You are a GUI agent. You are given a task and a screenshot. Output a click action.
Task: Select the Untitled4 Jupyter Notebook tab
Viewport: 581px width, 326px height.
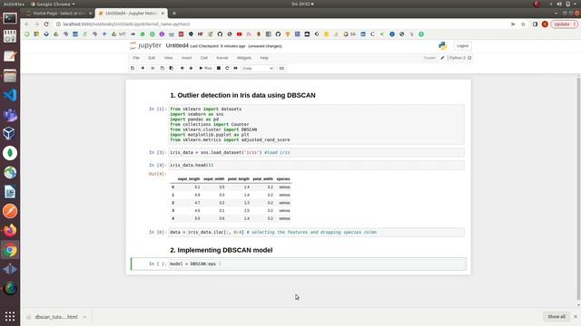[131, 13]
